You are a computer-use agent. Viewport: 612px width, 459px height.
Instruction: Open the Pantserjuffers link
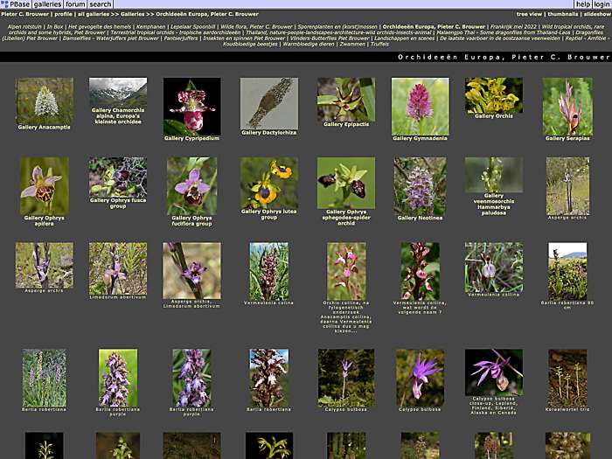click(x=181, y=38)
